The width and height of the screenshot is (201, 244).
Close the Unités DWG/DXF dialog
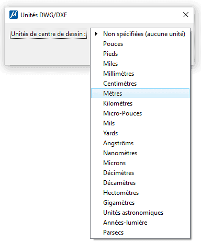[186, 15]
